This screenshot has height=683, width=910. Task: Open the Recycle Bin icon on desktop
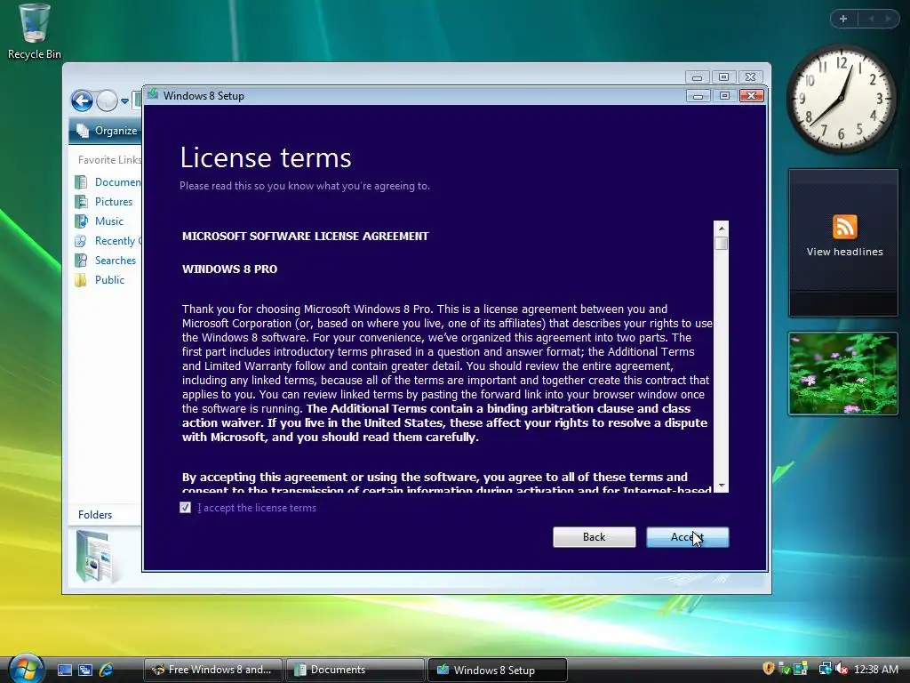35,31
